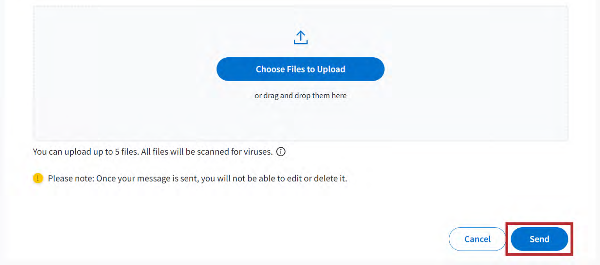Click the info icon after virus scan note
Screen dimensions: 600x265
[280, 152]
